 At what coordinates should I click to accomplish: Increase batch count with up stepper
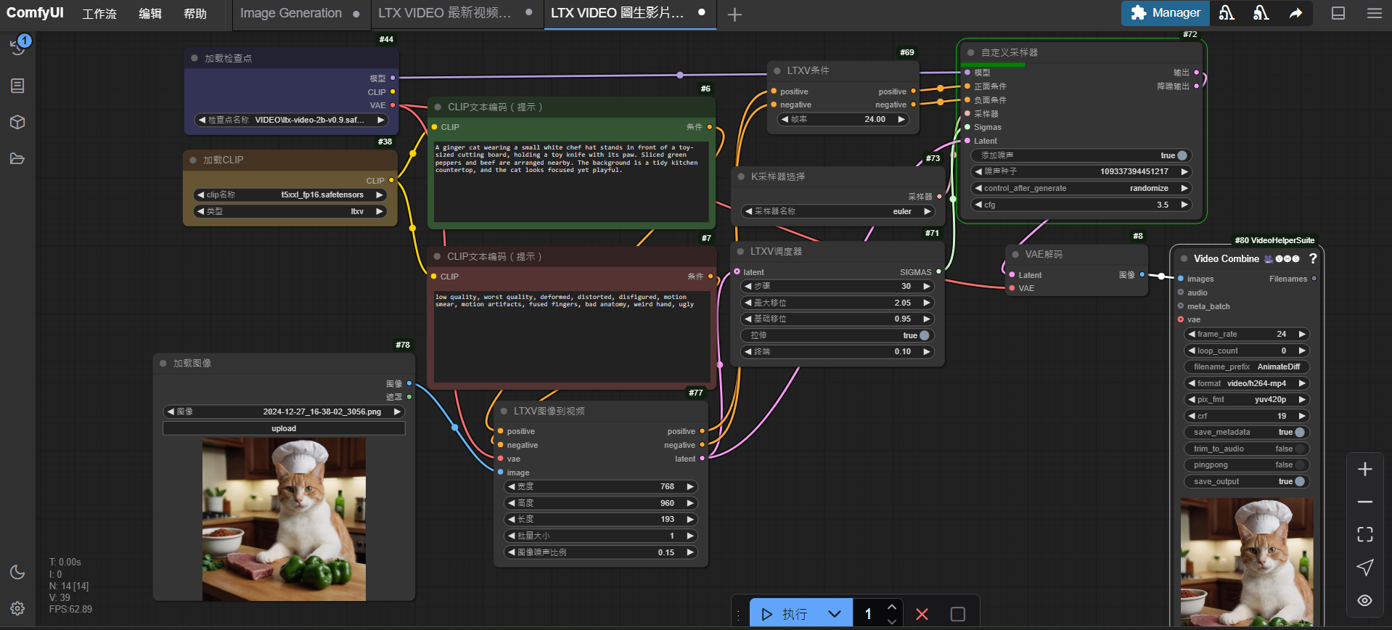[892, 607]
